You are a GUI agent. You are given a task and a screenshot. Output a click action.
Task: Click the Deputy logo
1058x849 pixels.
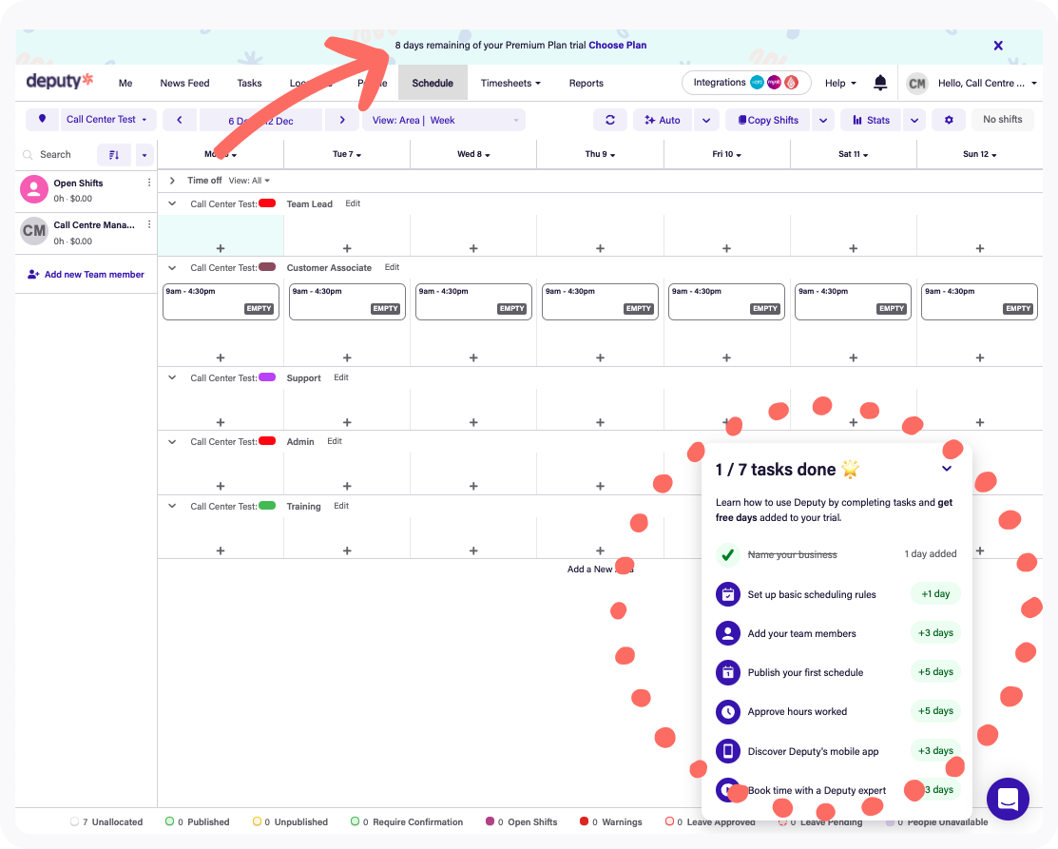click(59, 81)
